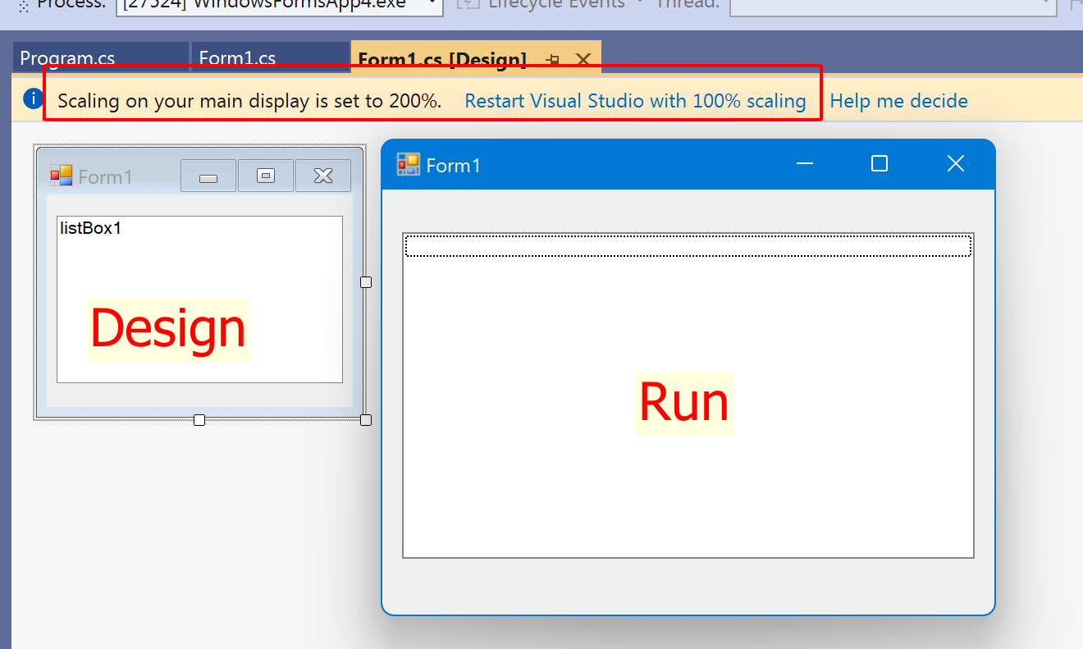Image resolution: width=1083 pixels, height=649 pixels.
Task: Pin the Form1.cs [Design] tab
Action: 553,59
